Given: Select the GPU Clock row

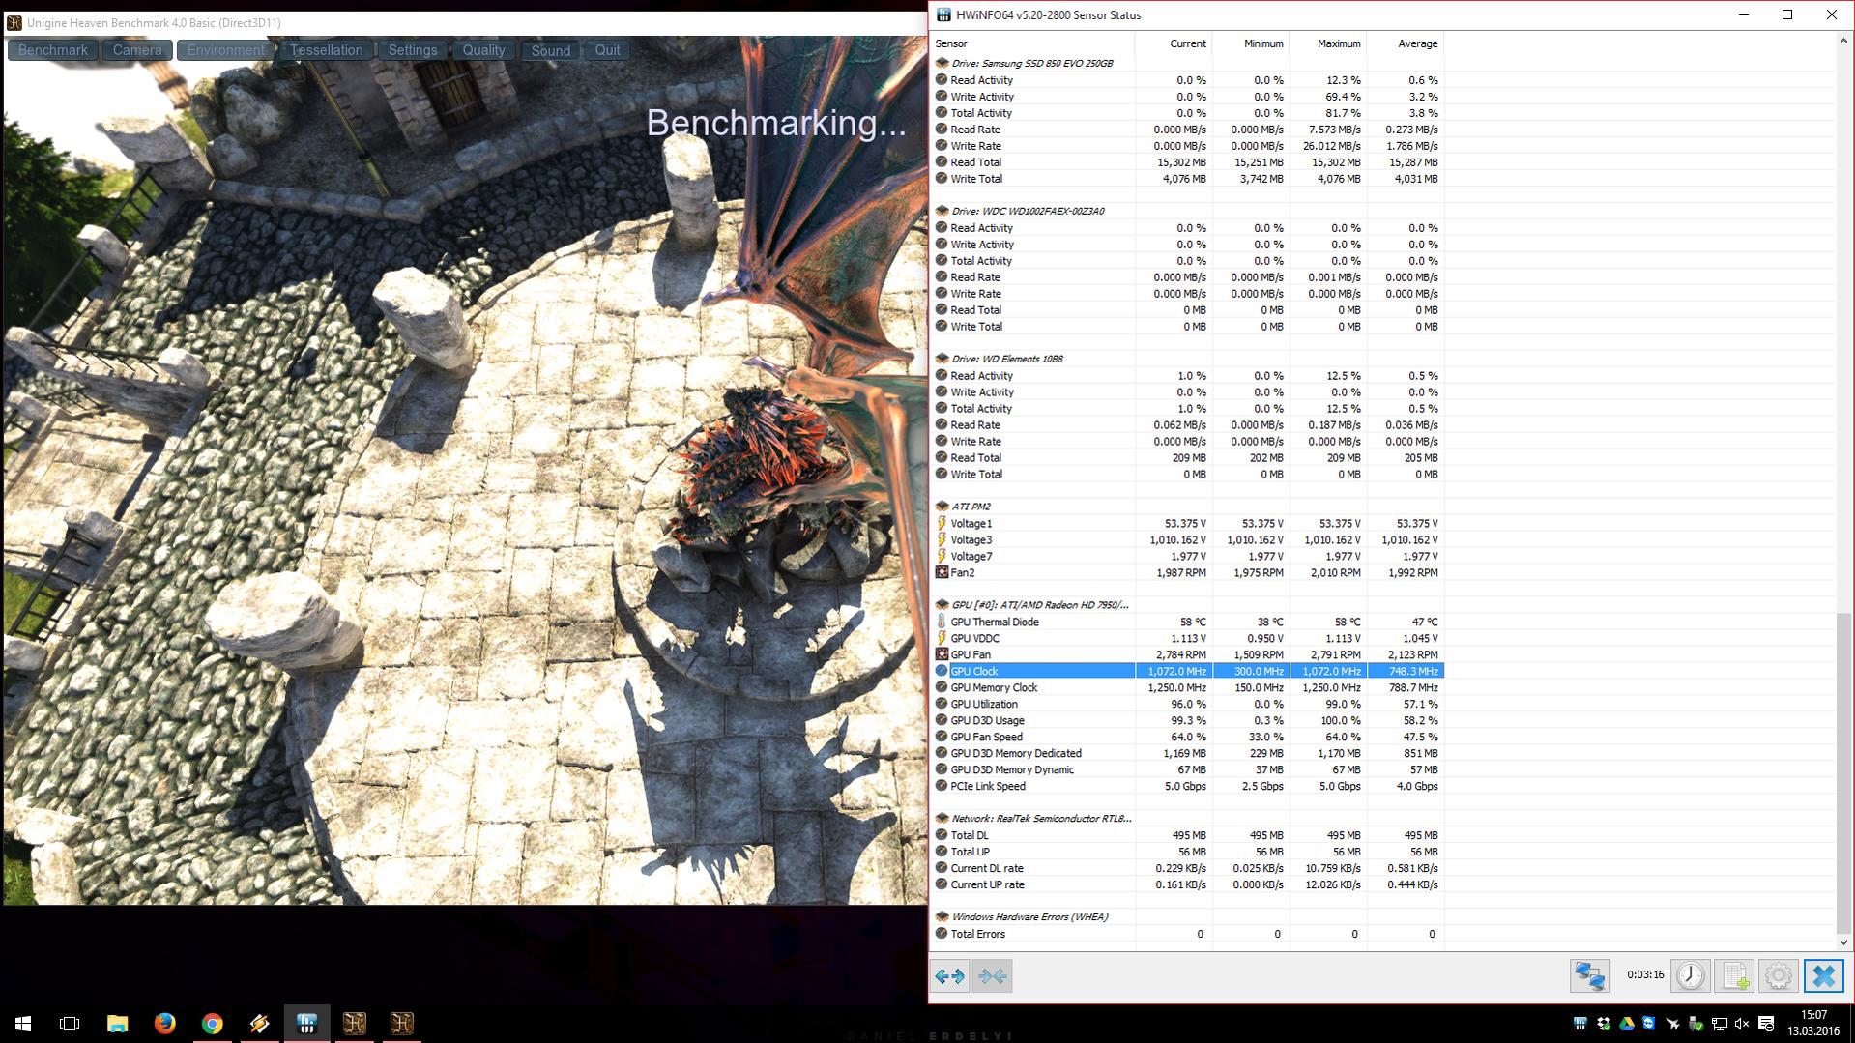Looking at the screenshot, I should coord(1188,671).
